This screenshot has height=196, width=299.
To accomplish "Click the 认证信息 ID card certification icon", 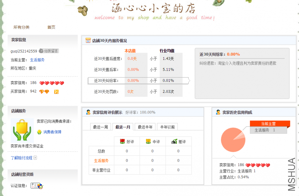I will [37, 186].
